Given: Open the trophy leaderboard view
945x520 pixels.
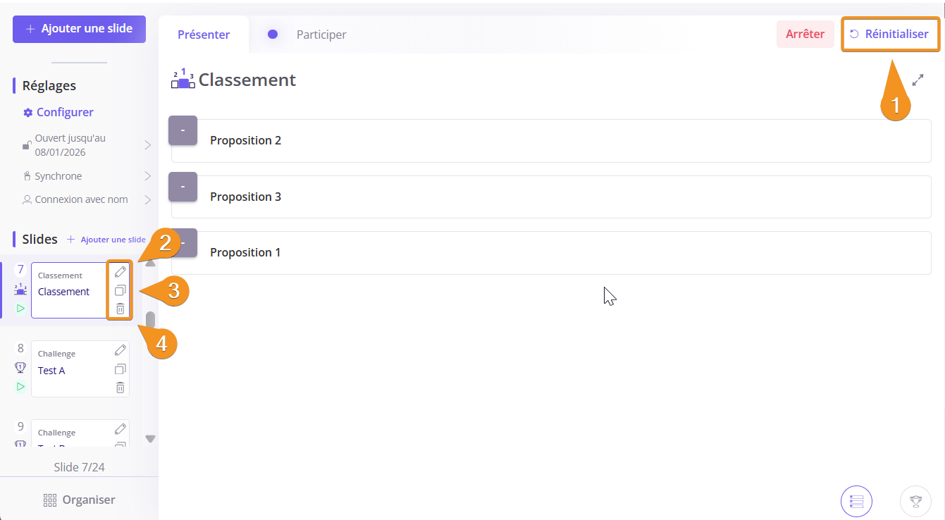Looking at the screenshot, I should coord(915,502).
